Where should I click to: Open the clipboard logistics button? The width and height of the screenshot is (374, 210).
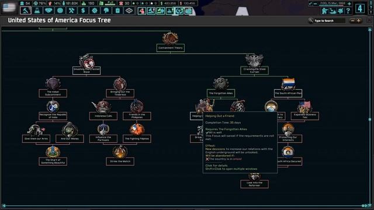[x=117, y=10]
